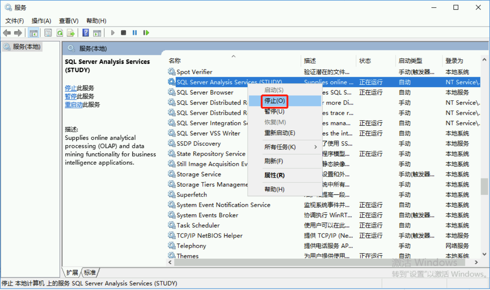Click the gear icon beside TCP/IP NetBIOS Helper
490x290 pixels.
click(x=172, y=235)
